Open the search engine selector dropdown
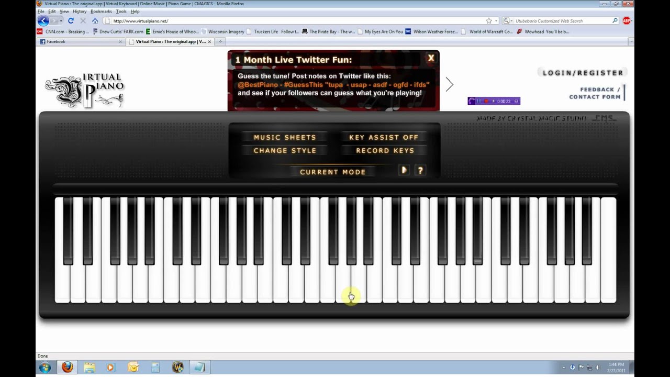This screenshot has height=377, width=670. [x=507, y=21]
